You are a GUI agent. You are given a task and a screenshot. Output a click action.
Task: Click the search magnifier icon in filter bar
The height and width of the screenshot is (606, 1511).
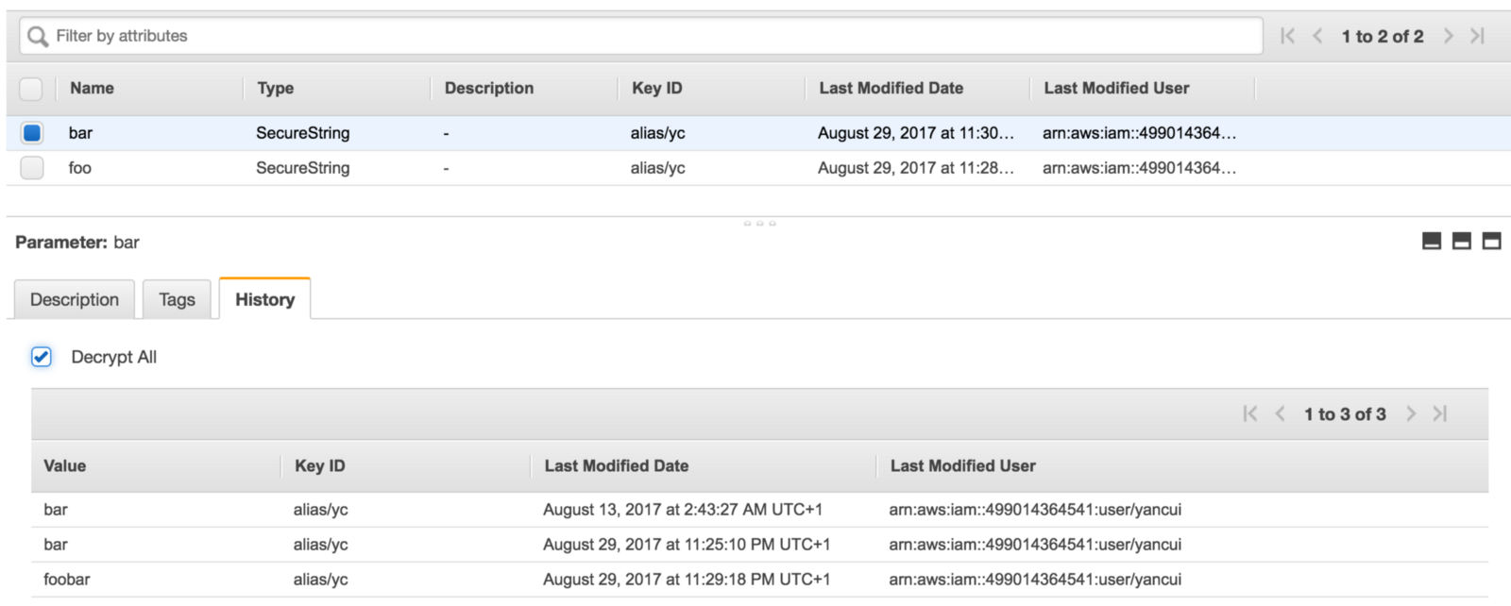[38, 37]
